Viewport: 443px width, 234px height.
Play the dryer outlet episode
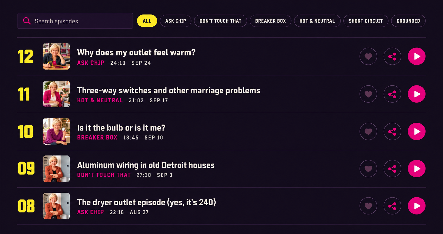coord(417,206)
